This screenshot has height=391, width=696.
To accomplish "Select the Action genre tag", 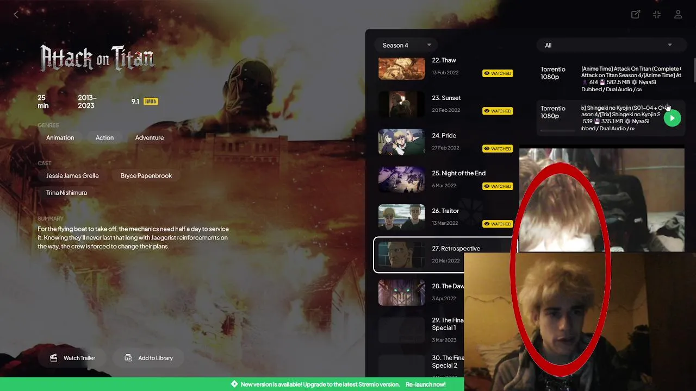I will (104, 137).
